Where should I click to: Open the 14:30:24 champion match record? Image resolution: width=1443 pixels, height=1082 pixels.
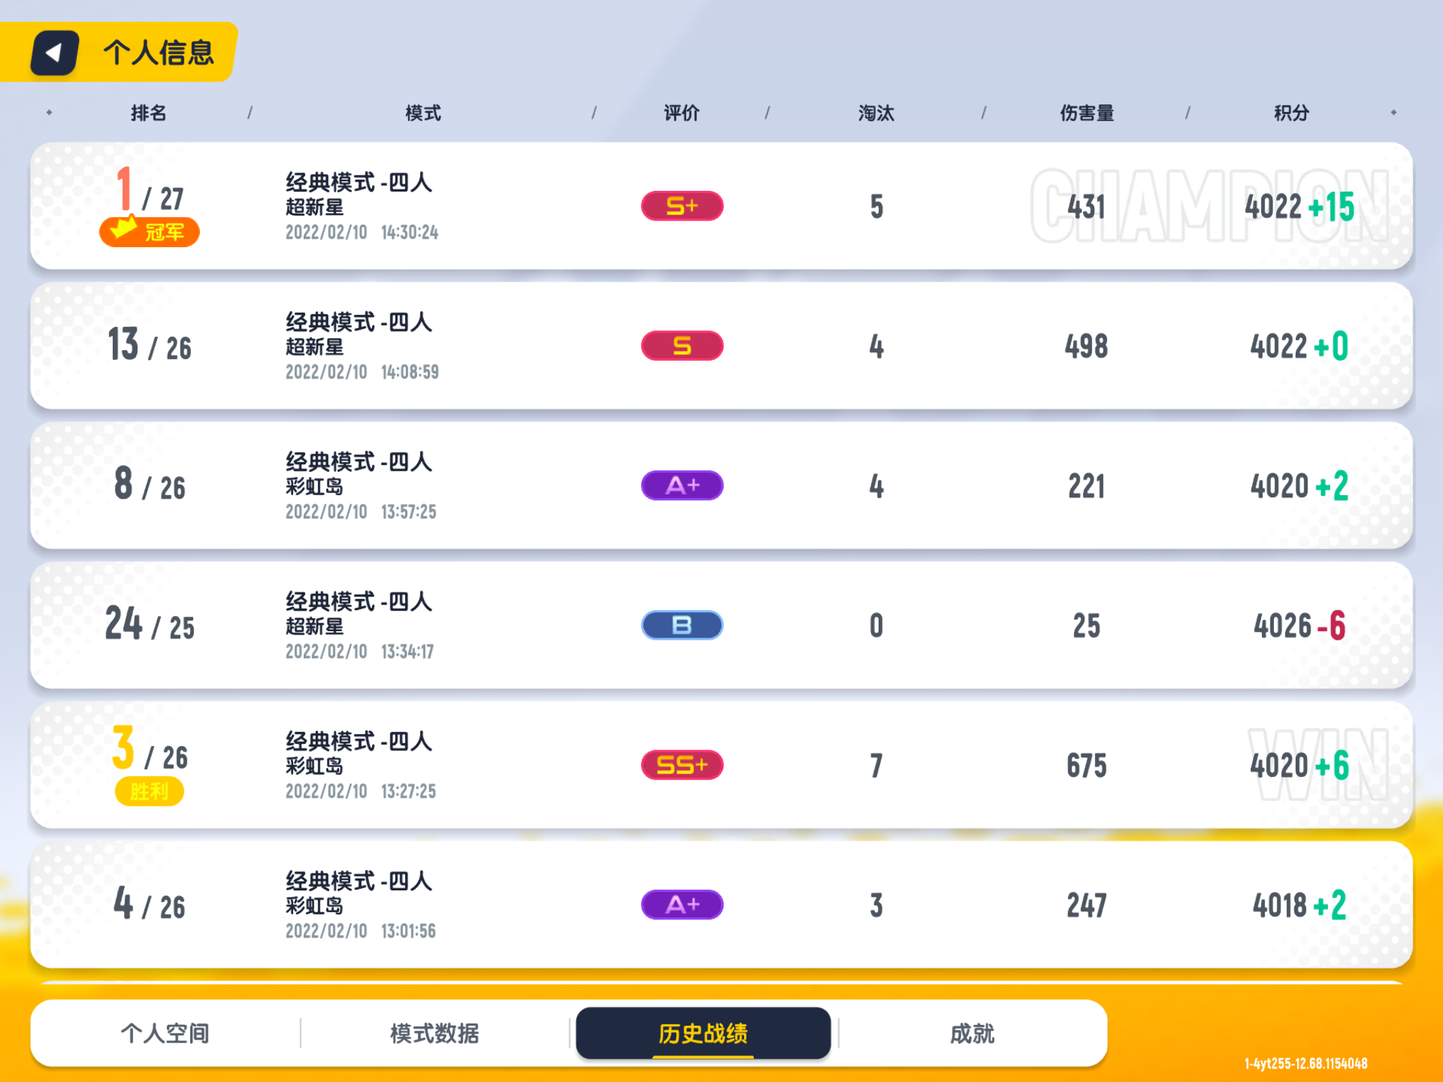coord(721,206)
